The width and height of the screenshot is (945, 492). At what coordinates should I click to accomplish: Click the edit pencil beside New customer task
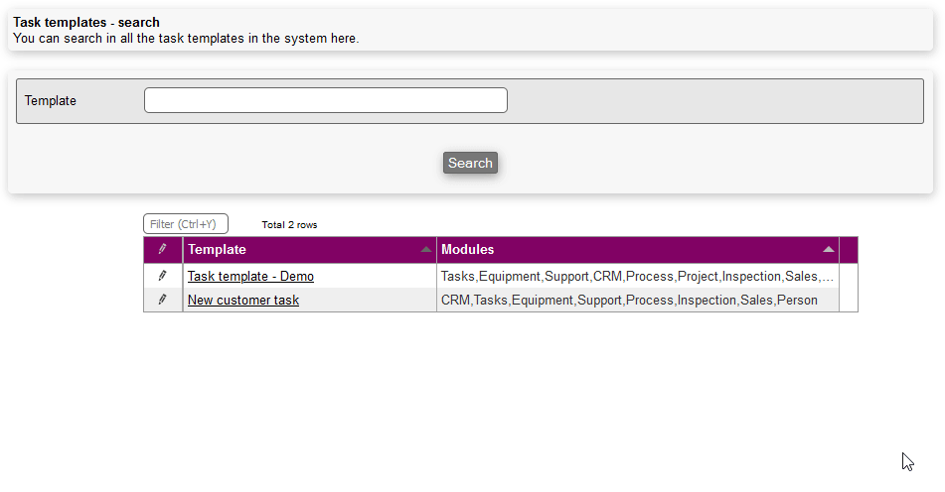click(163, 300)
